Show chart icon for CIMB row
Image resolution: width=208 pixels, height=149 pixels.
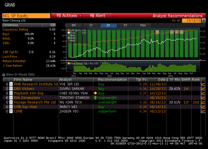(x=203, y=111)
